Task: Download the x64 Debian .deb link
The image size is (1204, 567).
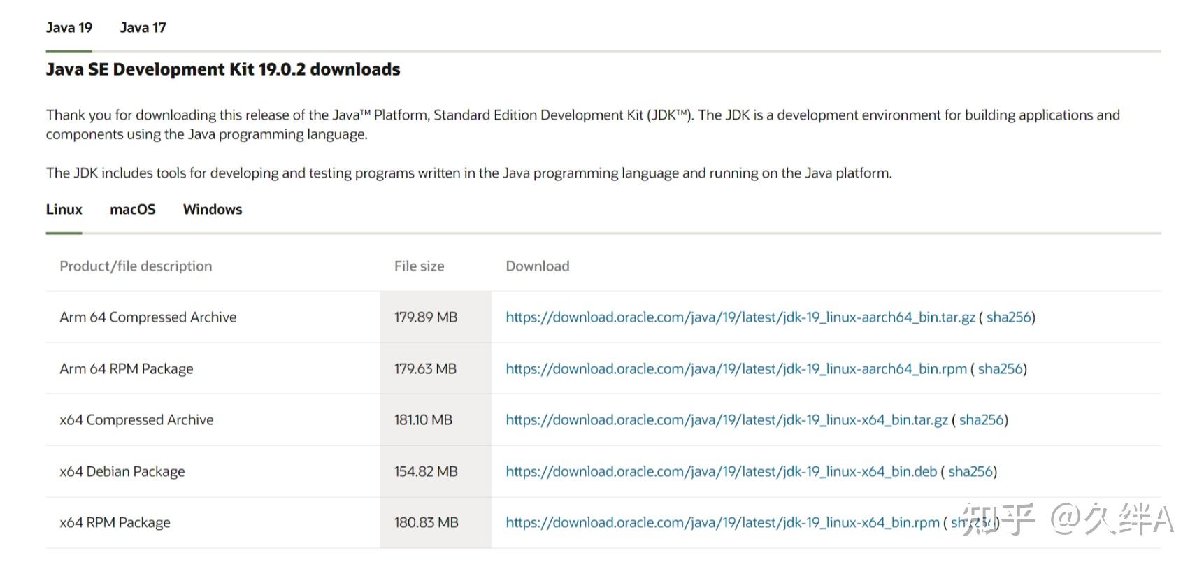Action: point(721,472)
